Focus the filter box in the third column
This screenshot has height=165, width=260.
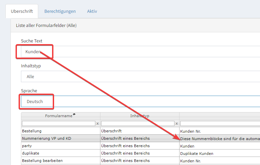[220, 124]
